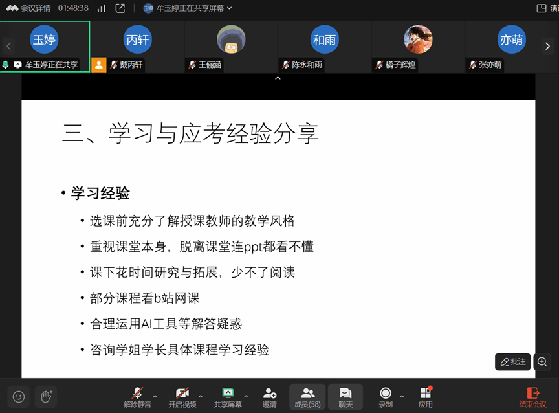
Task: Open the 聊天 chat panel
Action: tap(345, 396)
